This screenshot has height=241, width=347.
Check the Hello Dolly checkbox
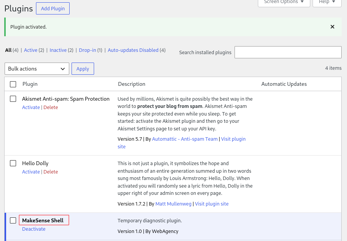(x=13, y=163)
